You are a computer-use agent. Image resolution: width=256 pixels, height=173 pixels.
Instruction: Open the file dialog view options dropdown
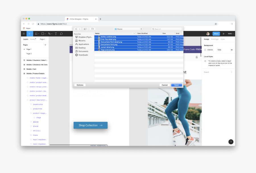tap(85, 29)
